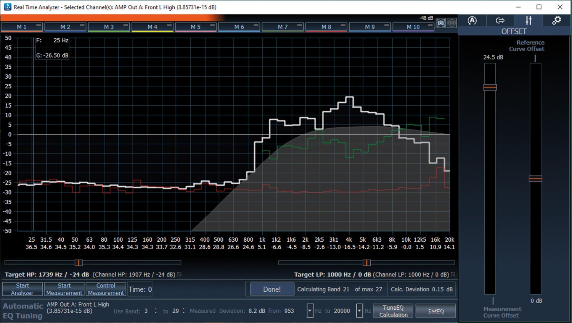Click the Target LP frequency slider handle

pyautogui.click(x=366, y=263)
